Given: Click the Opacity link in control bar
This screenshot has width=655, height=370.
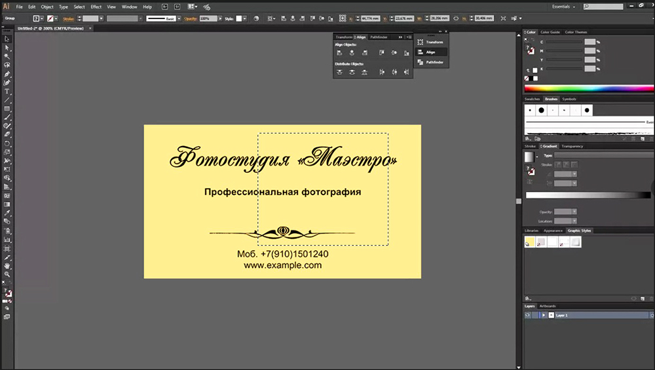Looking at the screenshot, I should [x=191, y=19].
